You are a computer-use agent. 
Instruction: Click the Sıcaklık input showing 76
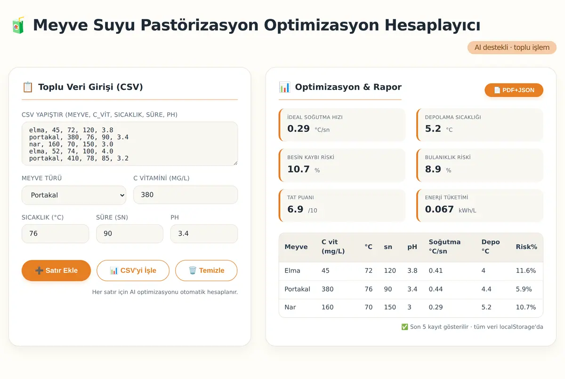pyautogui.click(x=55, y=234)
